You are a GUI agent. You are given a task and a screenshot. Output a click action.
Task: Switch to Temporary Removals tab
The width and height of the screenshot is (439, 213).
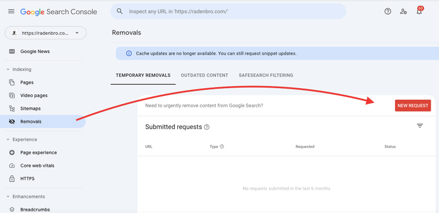coord(143,76)
